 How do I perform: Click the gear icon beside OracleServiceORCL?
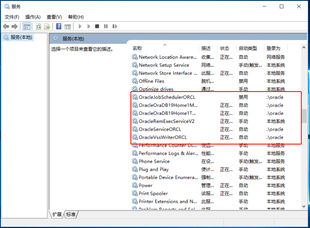(x=135, y=129)
